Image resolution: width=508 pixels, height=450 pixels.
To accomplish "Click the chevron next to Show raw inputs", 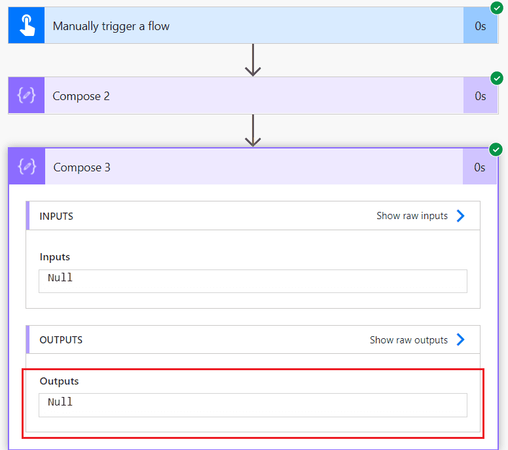I will [x=460, y=216].
